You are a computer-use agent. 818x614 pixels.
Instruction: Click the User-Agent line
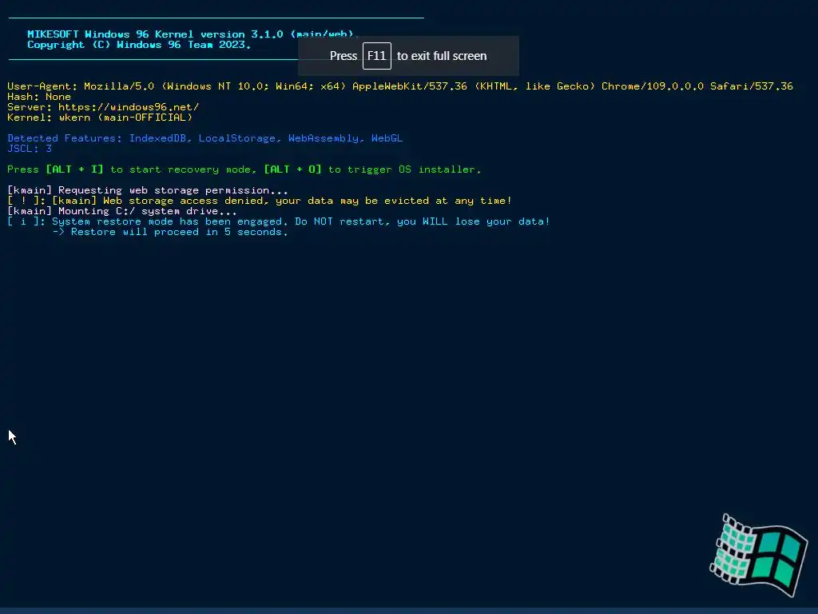pyautogui.click(x=400, y=86)
